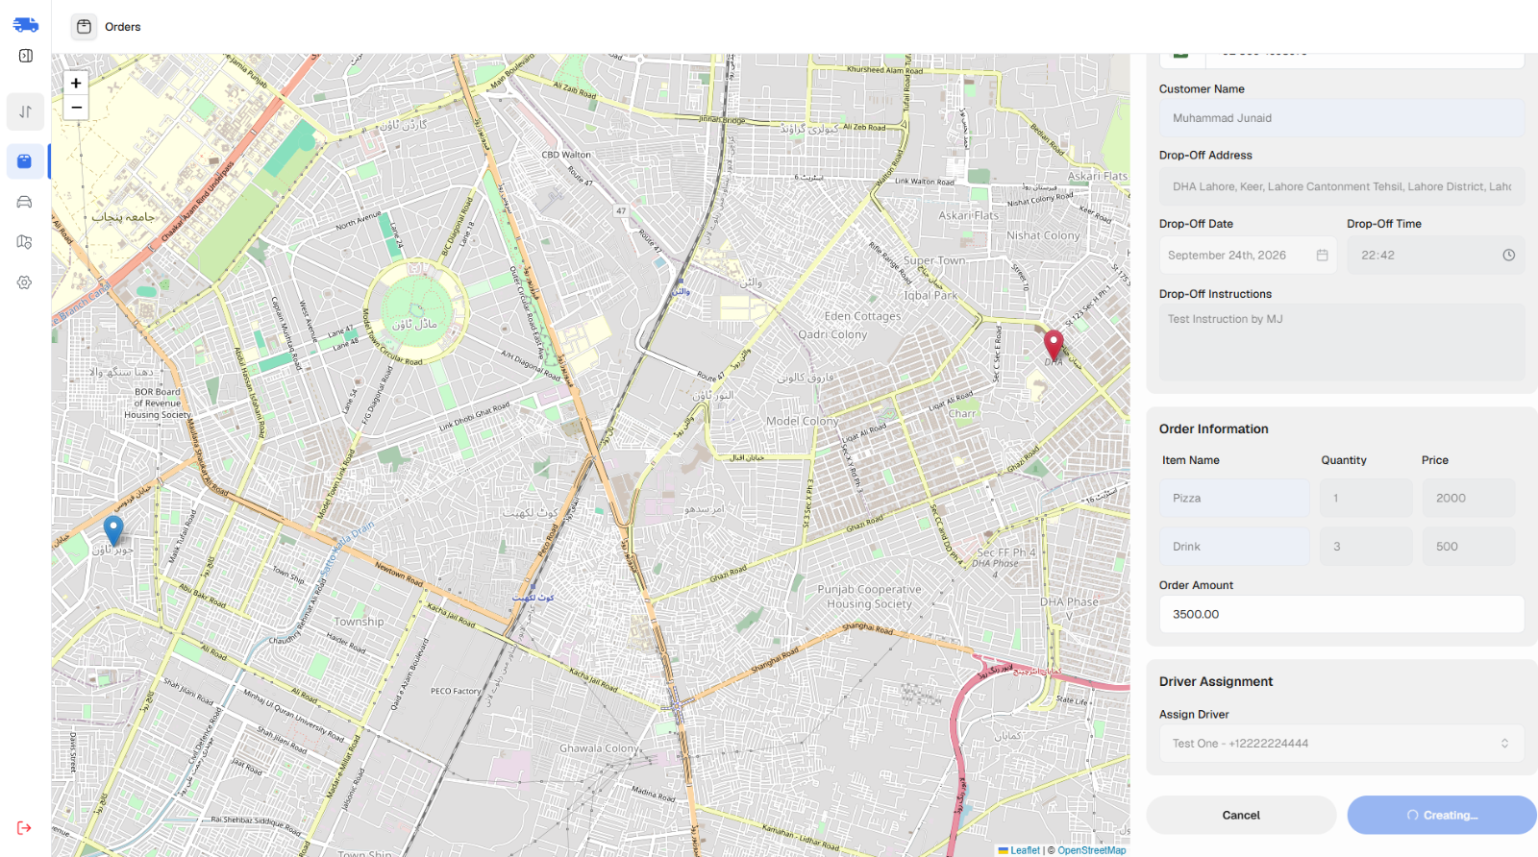Viewport: 1538px width, 857px height.
Task: Expand the Assign Driver dropdown
Action: [1342, 744]
